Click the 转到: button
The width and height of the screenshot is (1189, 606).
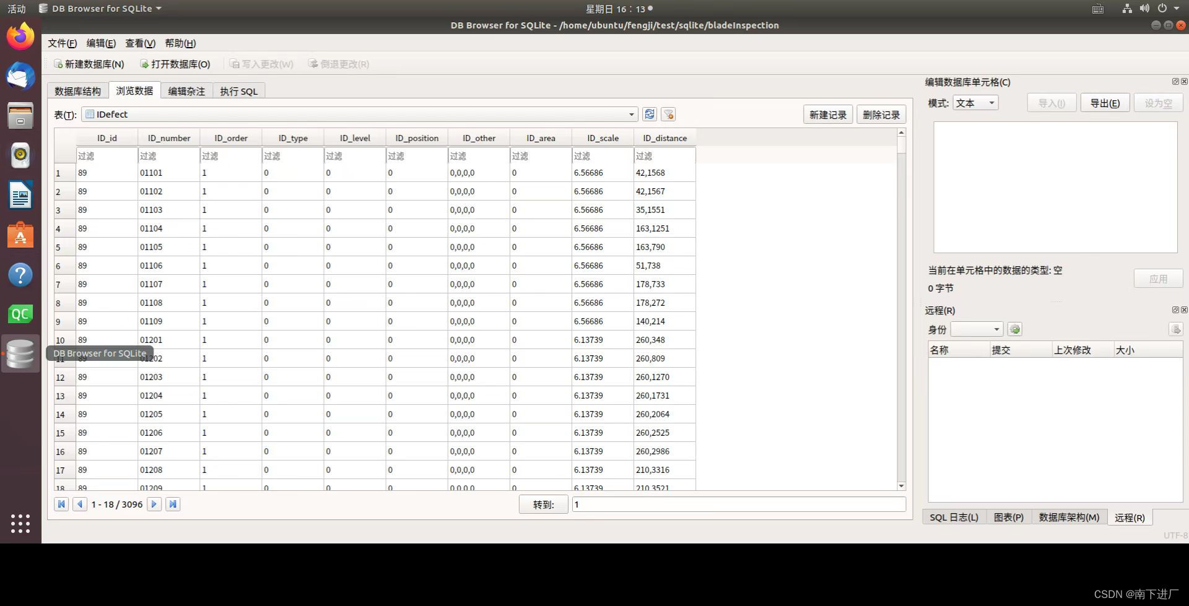543,504
